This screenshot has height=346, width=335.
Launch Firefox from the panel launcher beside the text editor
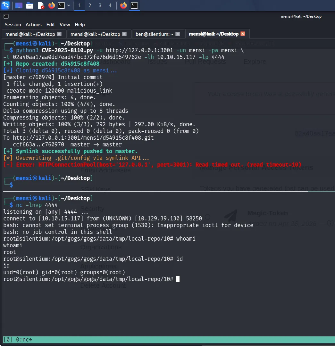pos(52,5)
